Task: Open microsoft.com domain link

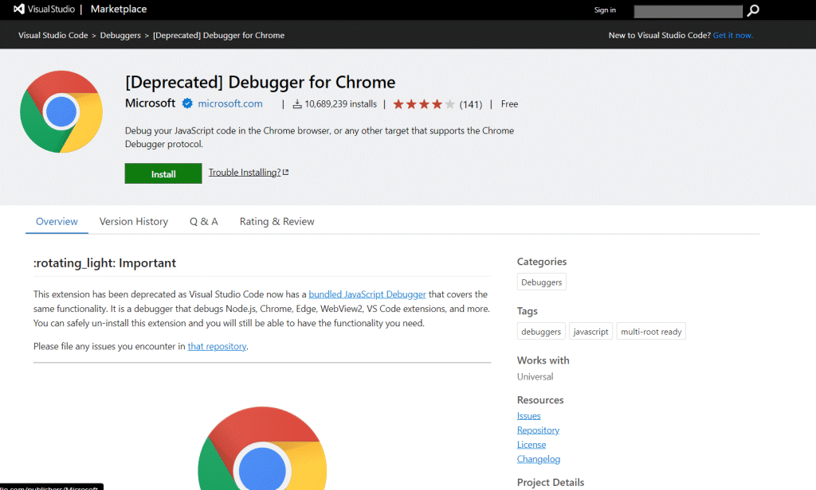Action: click(x=230, y=103)
